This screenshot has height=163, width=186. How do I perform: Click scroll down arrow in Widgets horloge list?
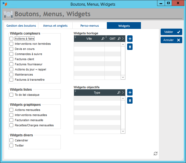[123, 77]
